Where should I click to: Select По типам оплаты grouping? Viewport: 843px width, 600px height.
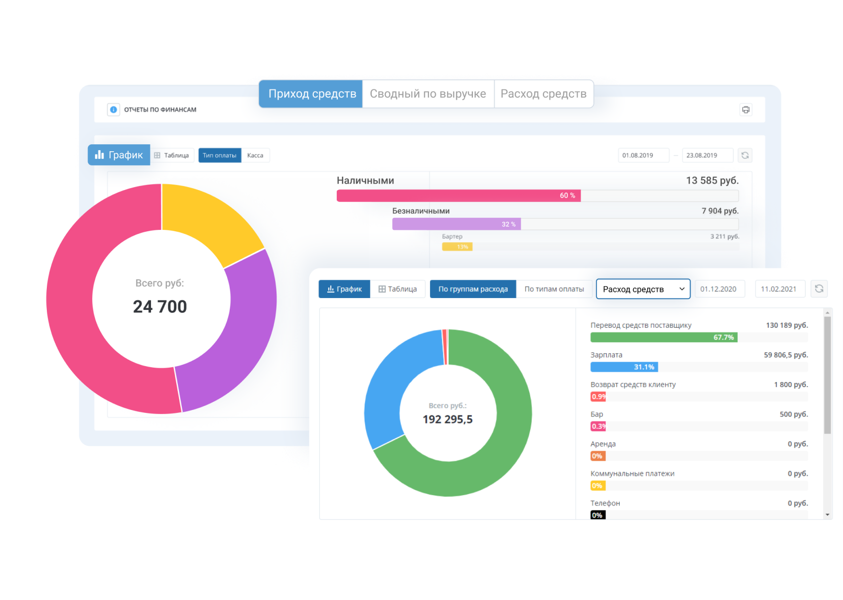tap(554, 289)
